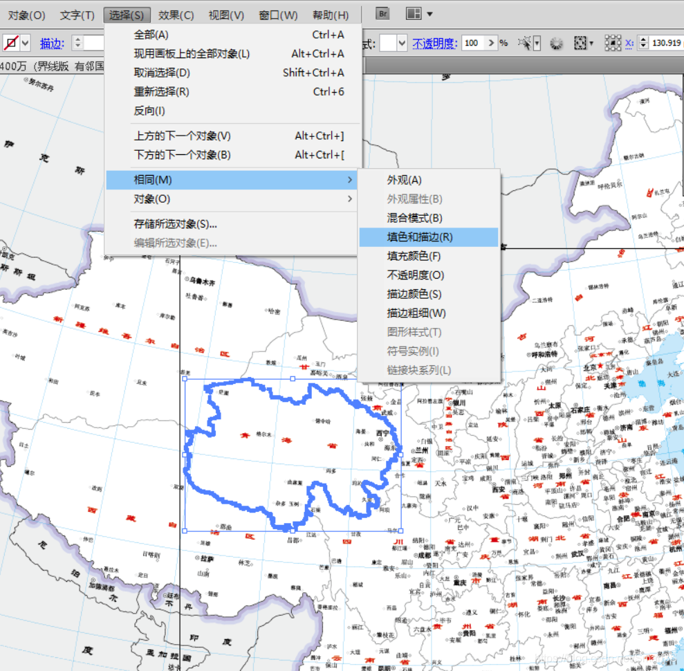
Task: Click the blue X: coordinate link
Action: click(629, 43)
